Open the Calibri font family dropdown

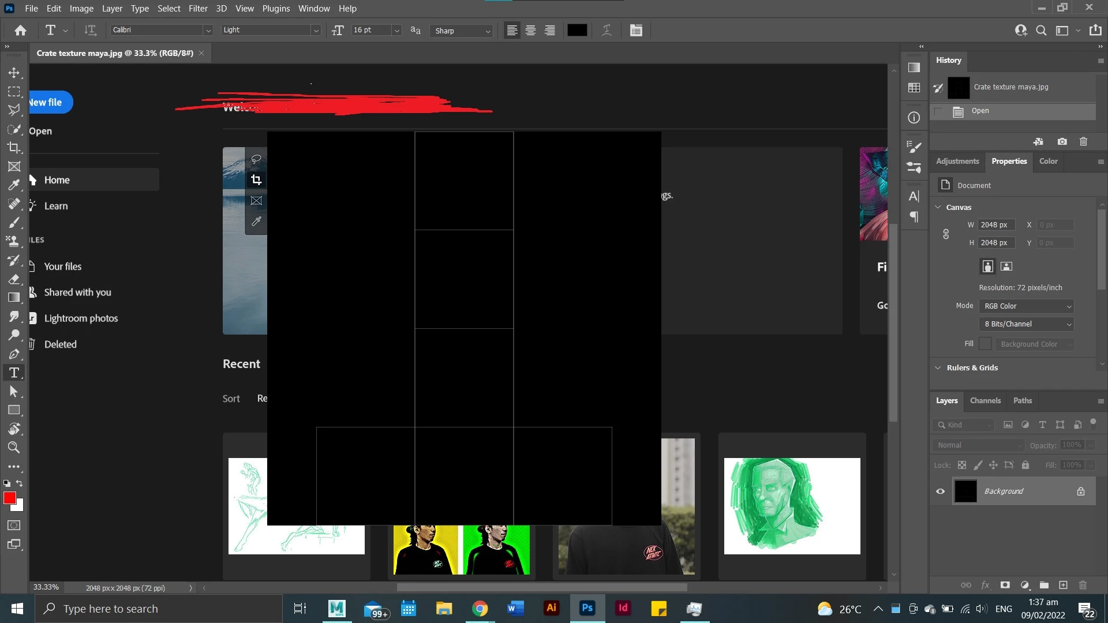point(208,31)
